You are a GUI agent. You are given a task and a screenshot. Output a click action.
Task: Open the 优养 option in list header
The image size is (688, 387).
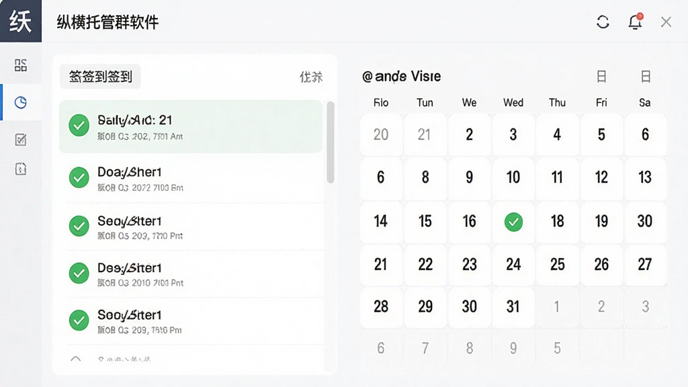[x=311, y=77]
